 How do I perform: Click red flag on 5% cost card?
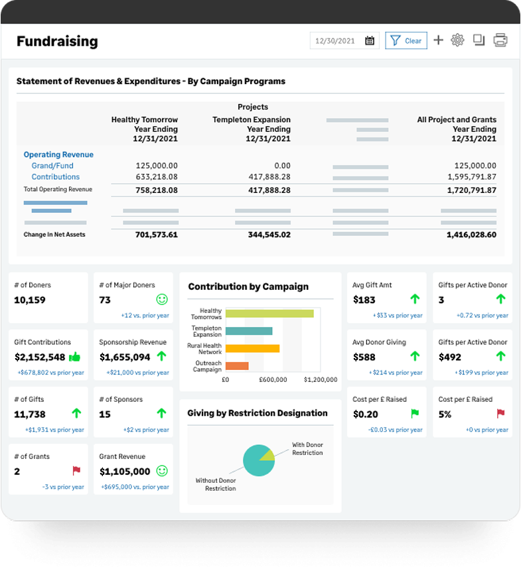[x=500, y=413]
